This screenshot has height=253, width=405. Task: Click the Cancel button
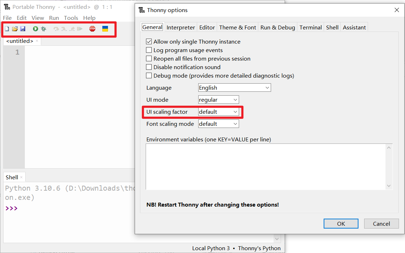pos(381,224)
